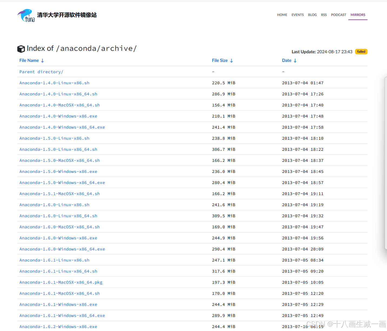Download Anaconda-1.6.0-Linux-x86.sh

click(x=54, y=205)
